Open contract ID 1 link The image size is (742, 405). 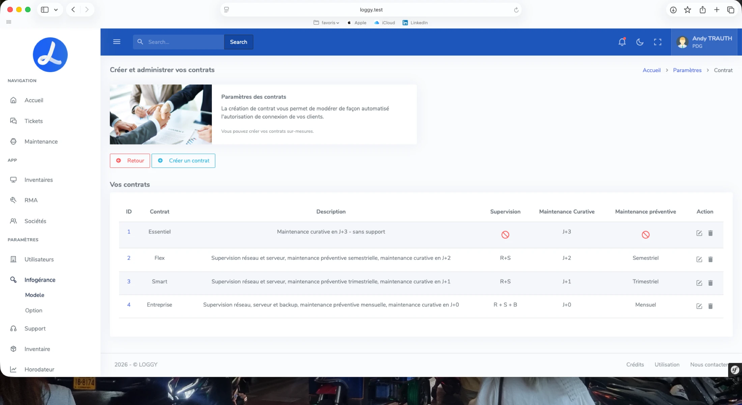coord(129,232)
